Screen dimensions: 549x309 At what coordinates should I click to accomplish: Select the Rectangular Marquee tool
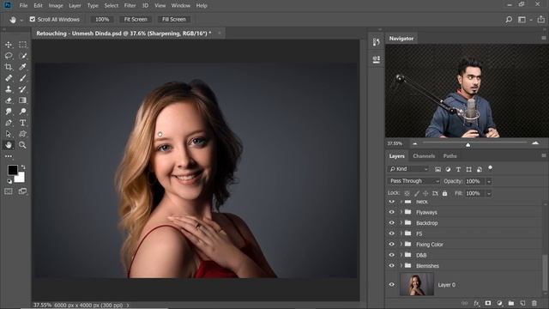[x=23, y=45]
